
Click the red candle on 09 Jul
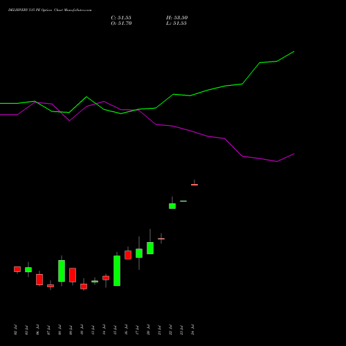pyautogui.click(x=73, y=275)
